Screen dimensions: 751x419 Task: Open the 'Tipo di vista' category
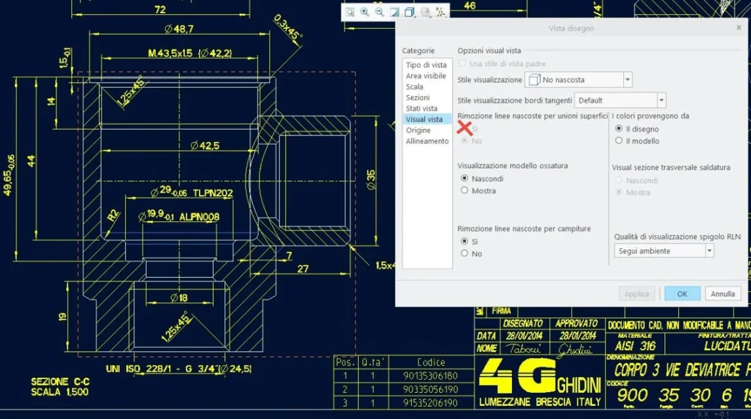click(426, 65)
